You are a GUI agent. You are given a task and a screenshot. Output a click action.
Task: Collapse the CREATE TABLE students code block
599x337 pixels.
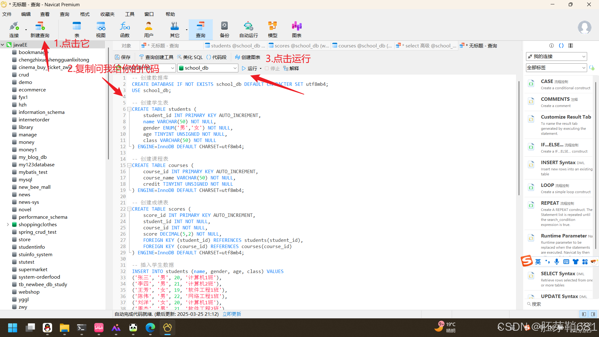coord(129,109)
